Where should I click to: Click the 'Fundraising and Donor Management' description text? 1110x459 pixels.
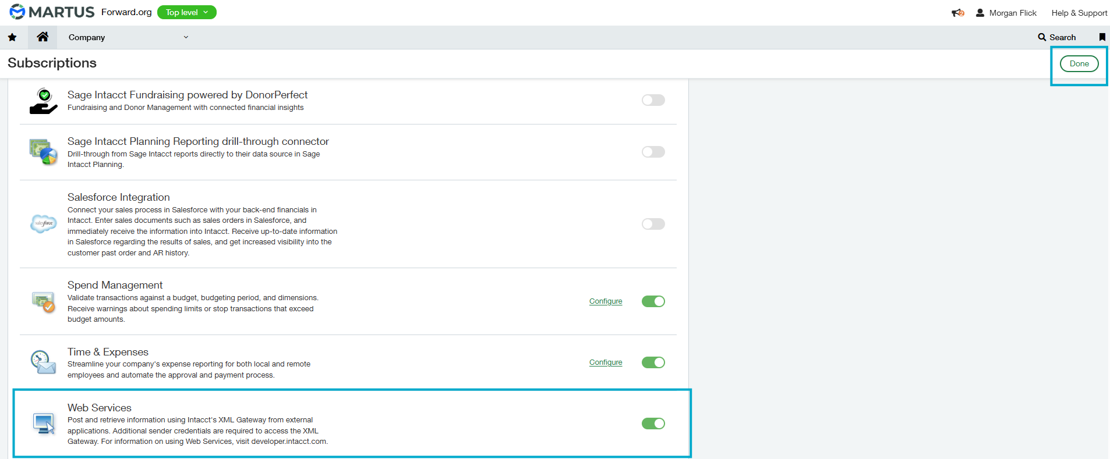pyautogui.click(x=185, y=108)
